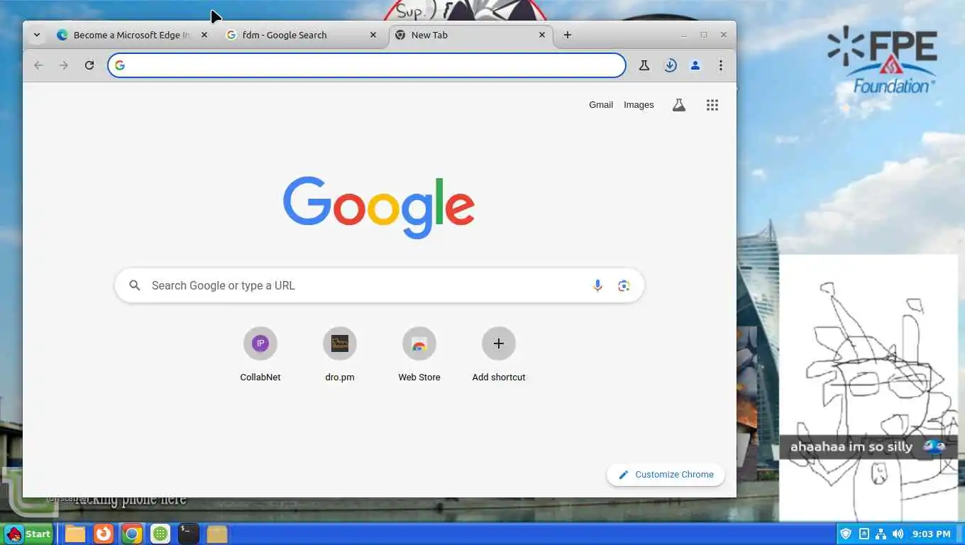Open the CollabNet shortcut icon
The height and width of the screenshot is (545, 965).
(260, 343)
